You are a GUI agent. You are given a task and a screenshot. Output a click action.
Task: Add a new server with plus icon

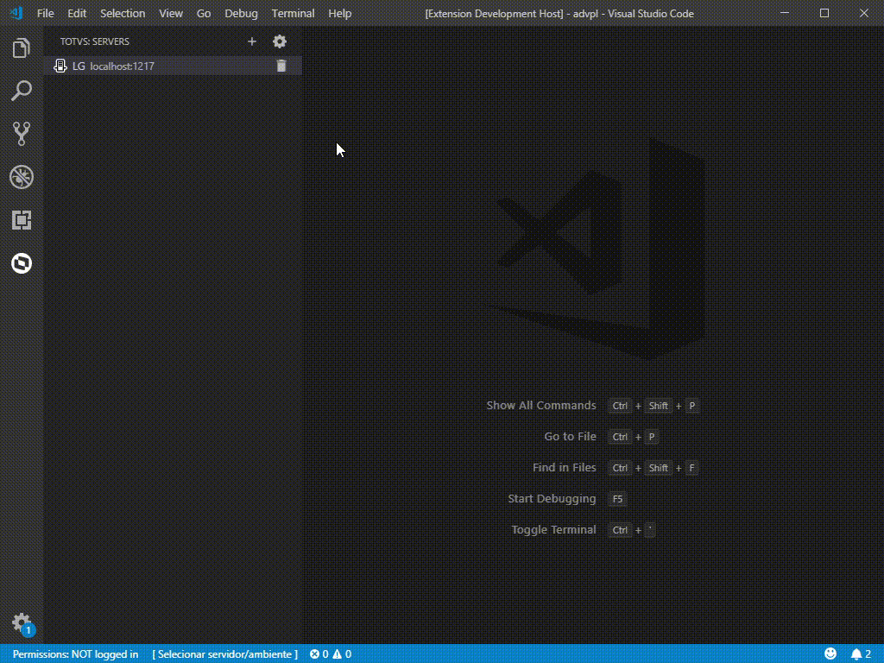pos(252,41)
